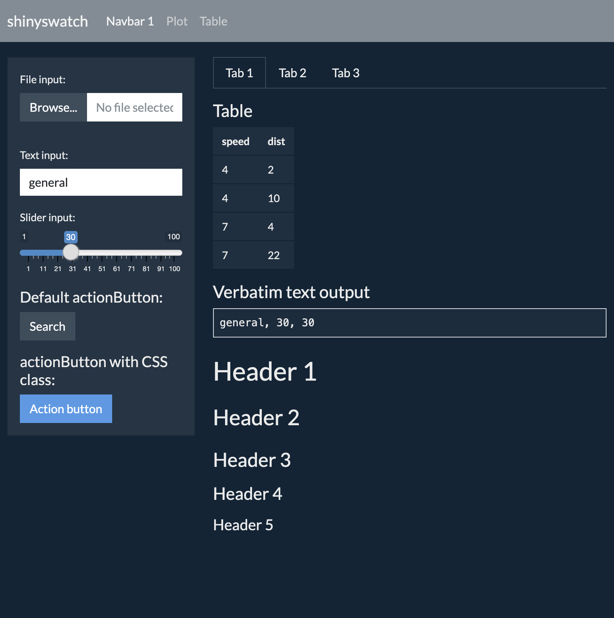Click the slider track near the 71 tick
This screenshot has width=614, height=618.
[x=131, y=253]
